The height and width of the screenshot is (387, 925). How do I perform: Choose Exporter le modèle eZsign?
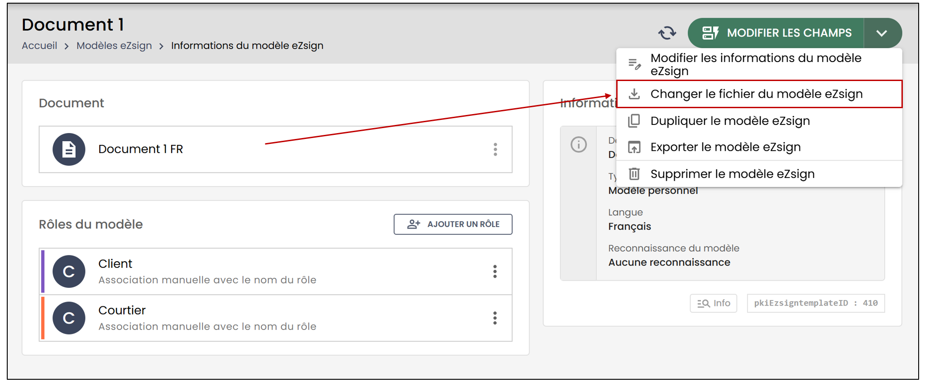[x=759, y=147]
